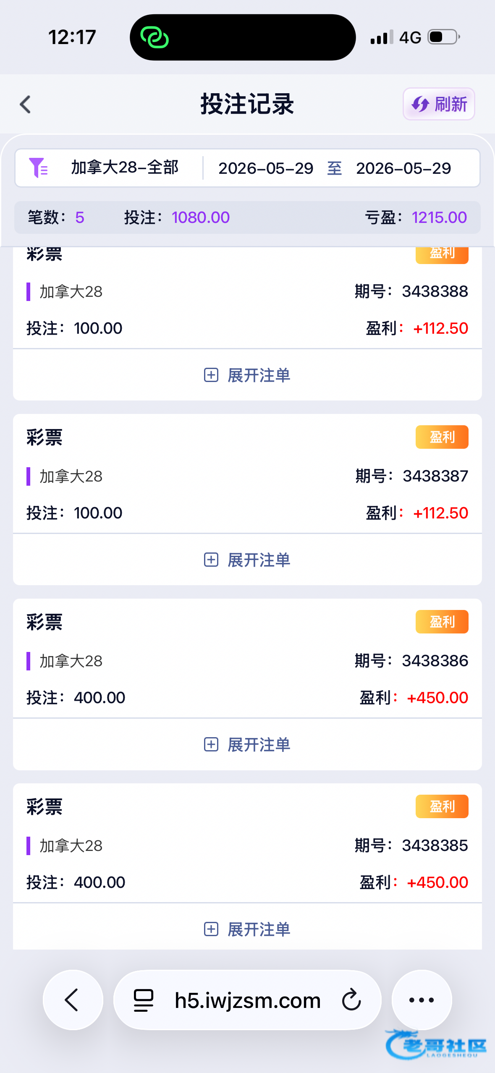Open the purple filter funnel icon
Image resolution: width=495 pixels, height=1073 pixels.
point(38,168)
